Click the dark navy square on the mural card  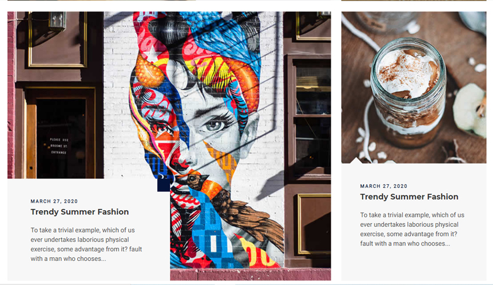pos(163,185)
